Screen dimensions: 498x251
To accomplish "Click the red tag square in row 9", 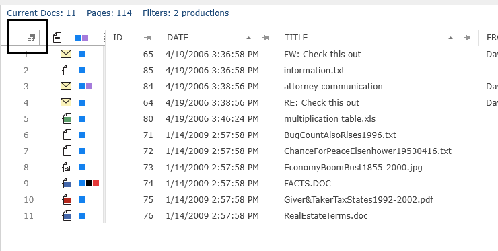I will [x=96, y=183].
